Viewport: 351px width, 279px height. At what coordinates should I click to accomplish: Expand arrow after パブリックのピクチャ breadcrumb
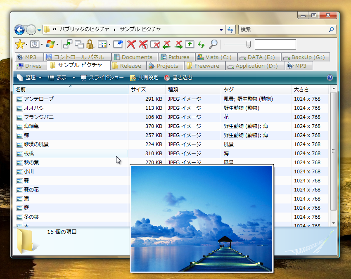point(115,30)
